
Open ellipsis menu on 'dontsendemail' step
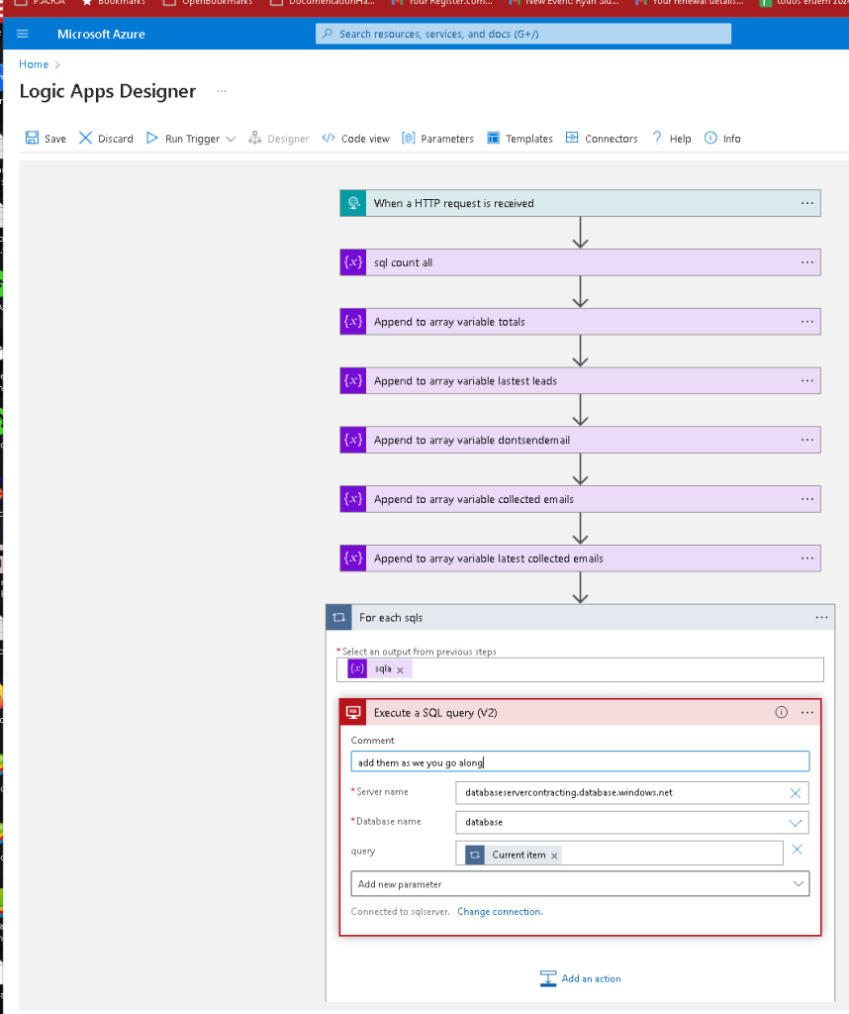[x=807, y=440]
